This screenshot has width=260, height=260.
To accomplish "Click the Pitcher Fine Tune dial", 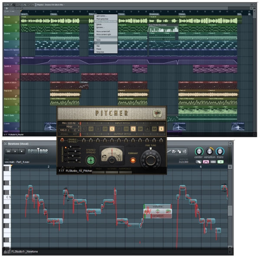I will coord(151,159).
